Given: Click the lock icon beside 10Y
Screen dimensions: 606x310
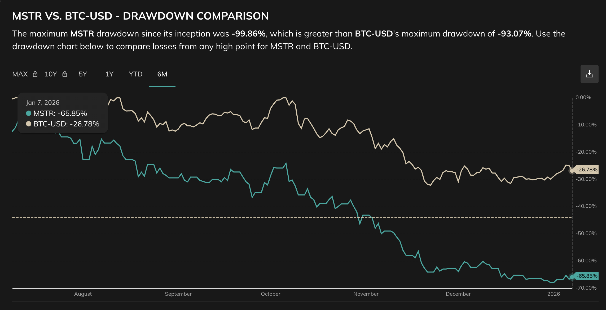Looking at the screenshot, I should (65, 74).
